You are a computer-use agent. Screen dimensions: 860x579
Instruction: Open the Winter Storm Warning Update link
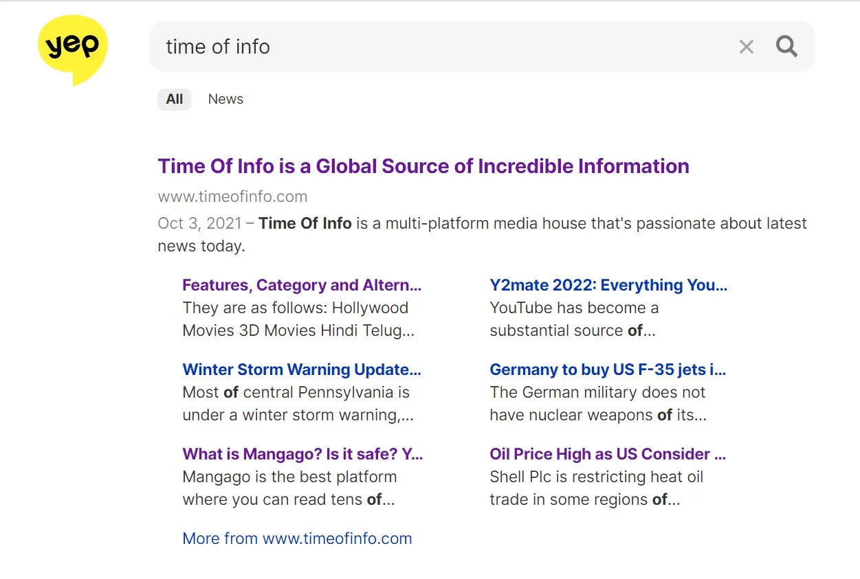tap(302, 369)
